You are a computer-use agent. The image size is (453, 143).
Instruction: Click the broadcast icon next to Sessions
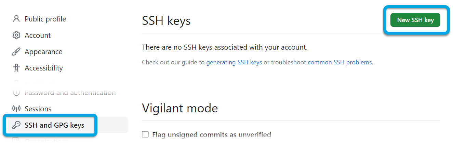[x=16, y=109]
